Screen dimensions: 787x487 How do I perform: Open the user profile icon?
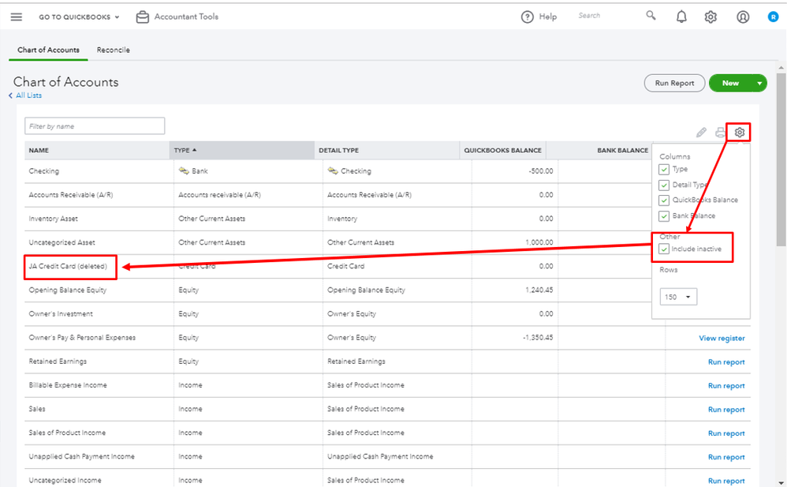point(743,17)
